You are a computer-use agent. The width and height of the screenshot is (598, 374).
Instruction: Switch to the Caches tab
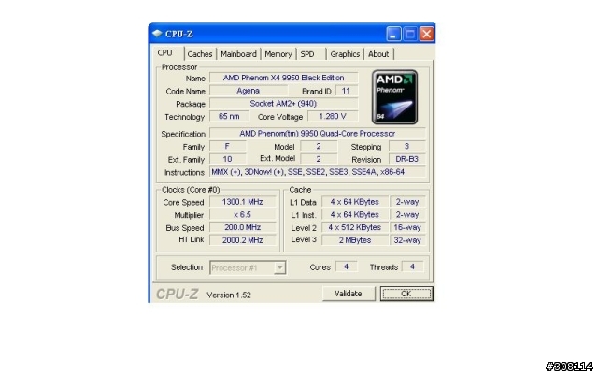(200, 54)
